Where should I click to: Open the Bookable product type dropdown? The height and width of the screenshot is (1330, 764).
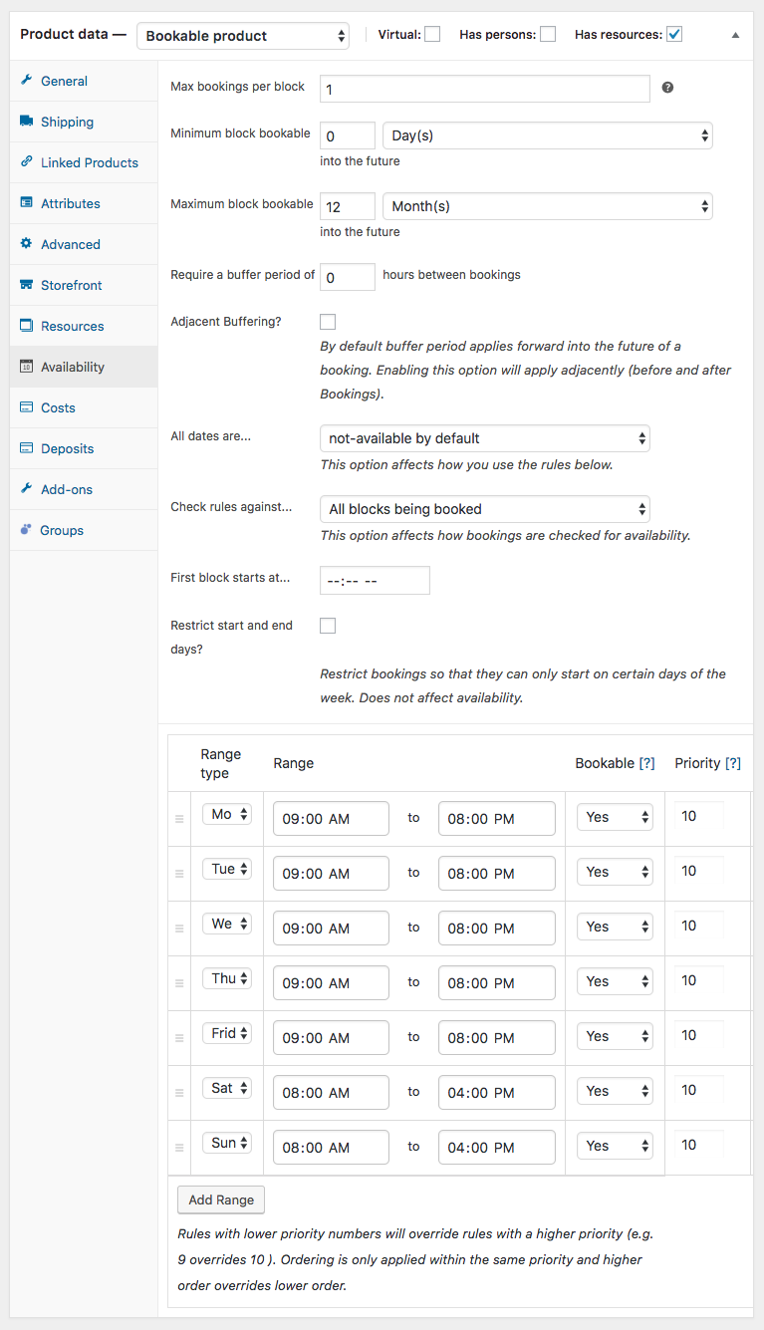click(243, 36)
